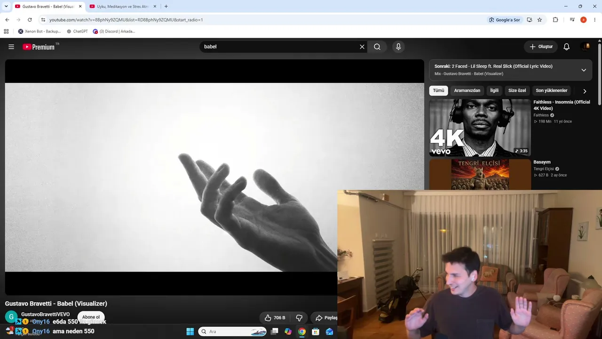The height and width of the screenshot is (339, 602).
Task: Run the YouTube search with magnifier button
Action: click(x=377, y=47)
